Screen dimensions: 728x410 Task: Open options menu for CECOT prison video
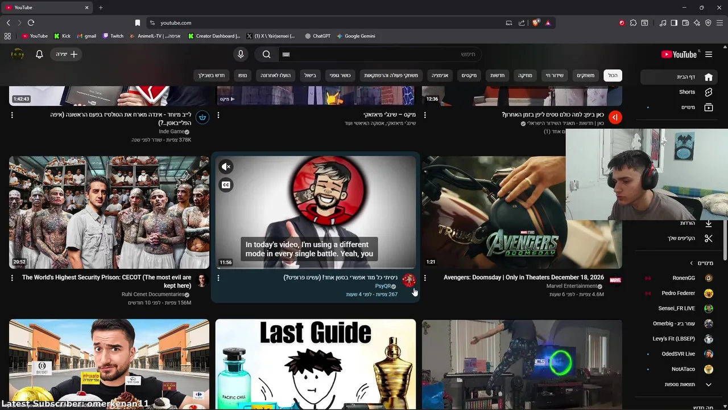click(12, 278)
